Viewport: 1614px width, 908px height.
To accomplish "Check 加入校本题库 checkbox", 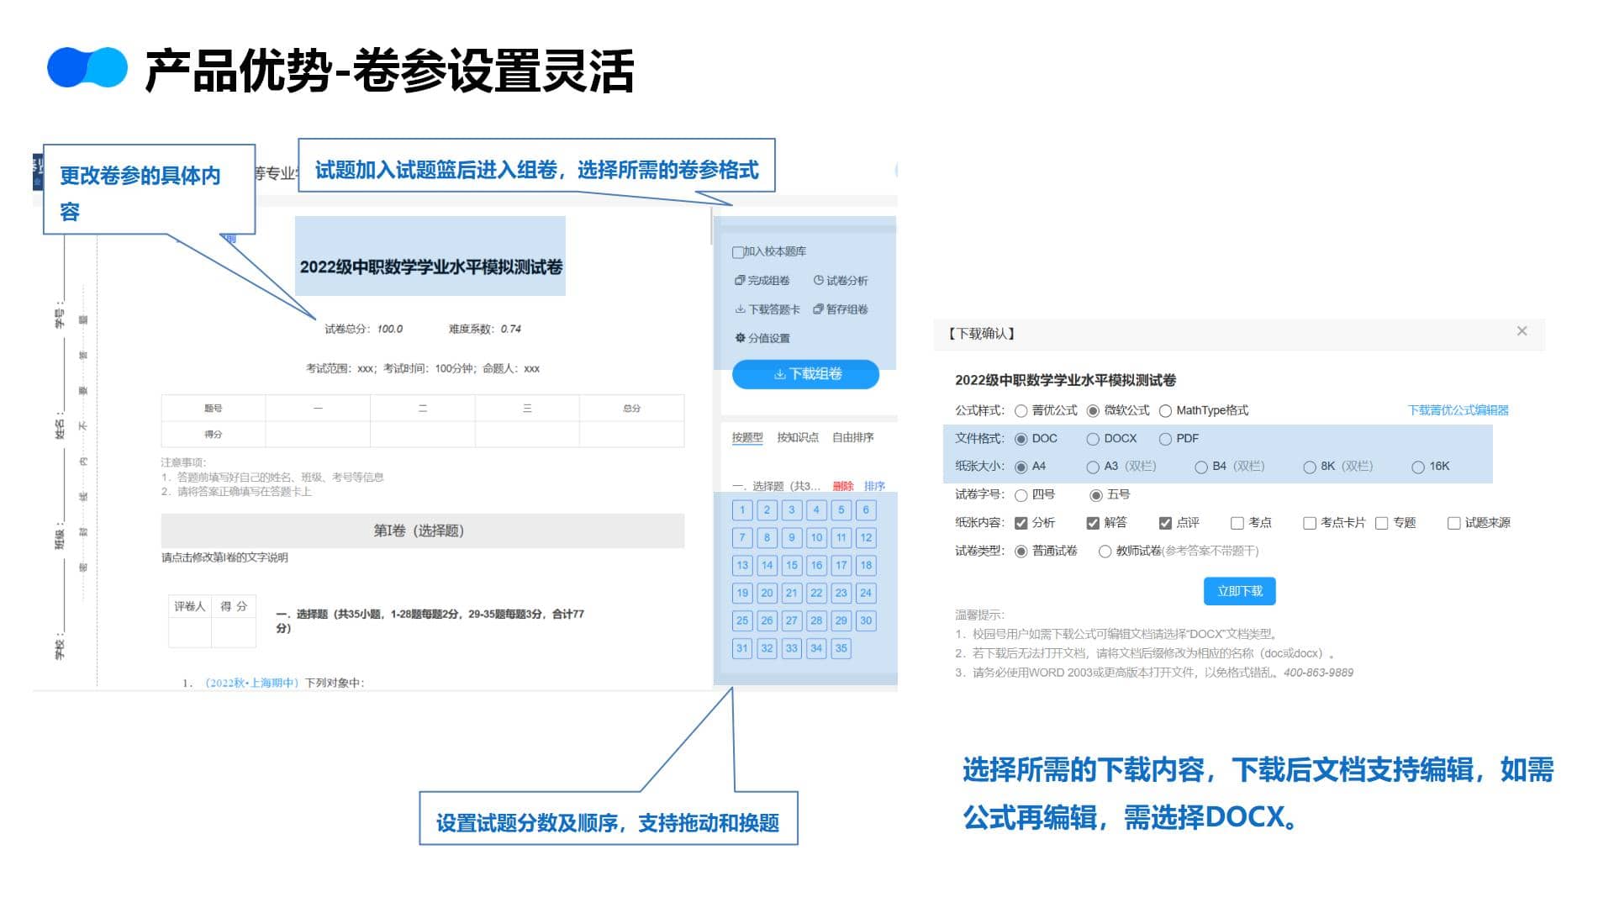I will tap(737, 252).
